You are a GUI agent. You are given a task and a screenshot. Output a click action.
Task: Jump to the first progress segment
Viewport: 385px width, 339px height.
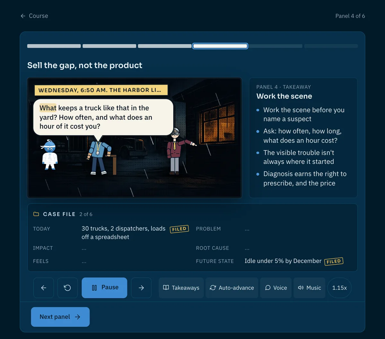[x=54, y=46]
